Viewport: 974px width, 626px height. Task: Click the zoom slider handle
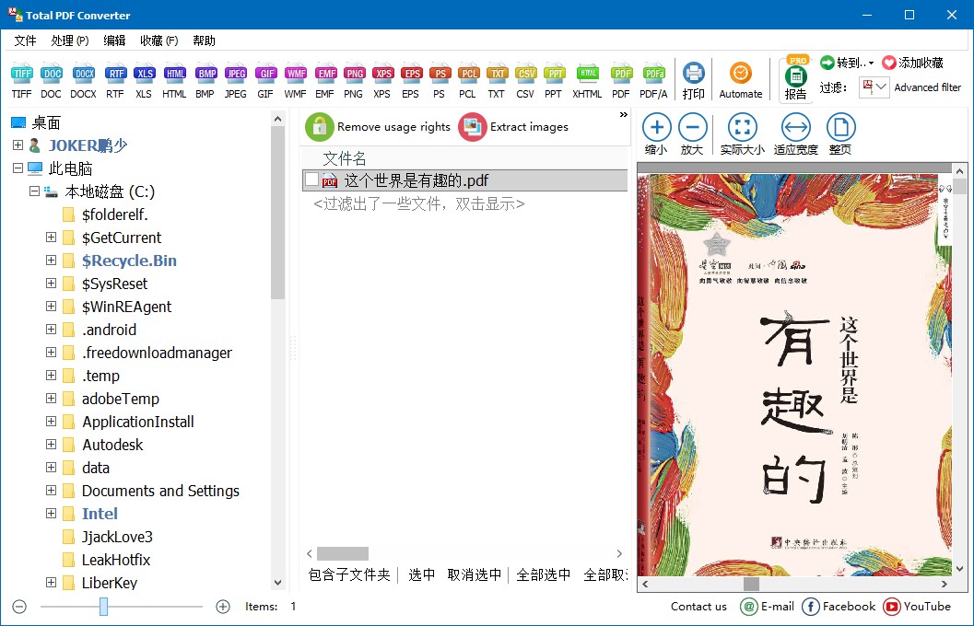coord(103,606)
